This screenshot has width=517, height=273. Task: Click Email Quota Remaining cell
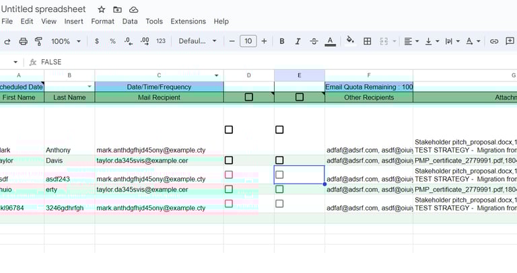[x=369, y=87]
